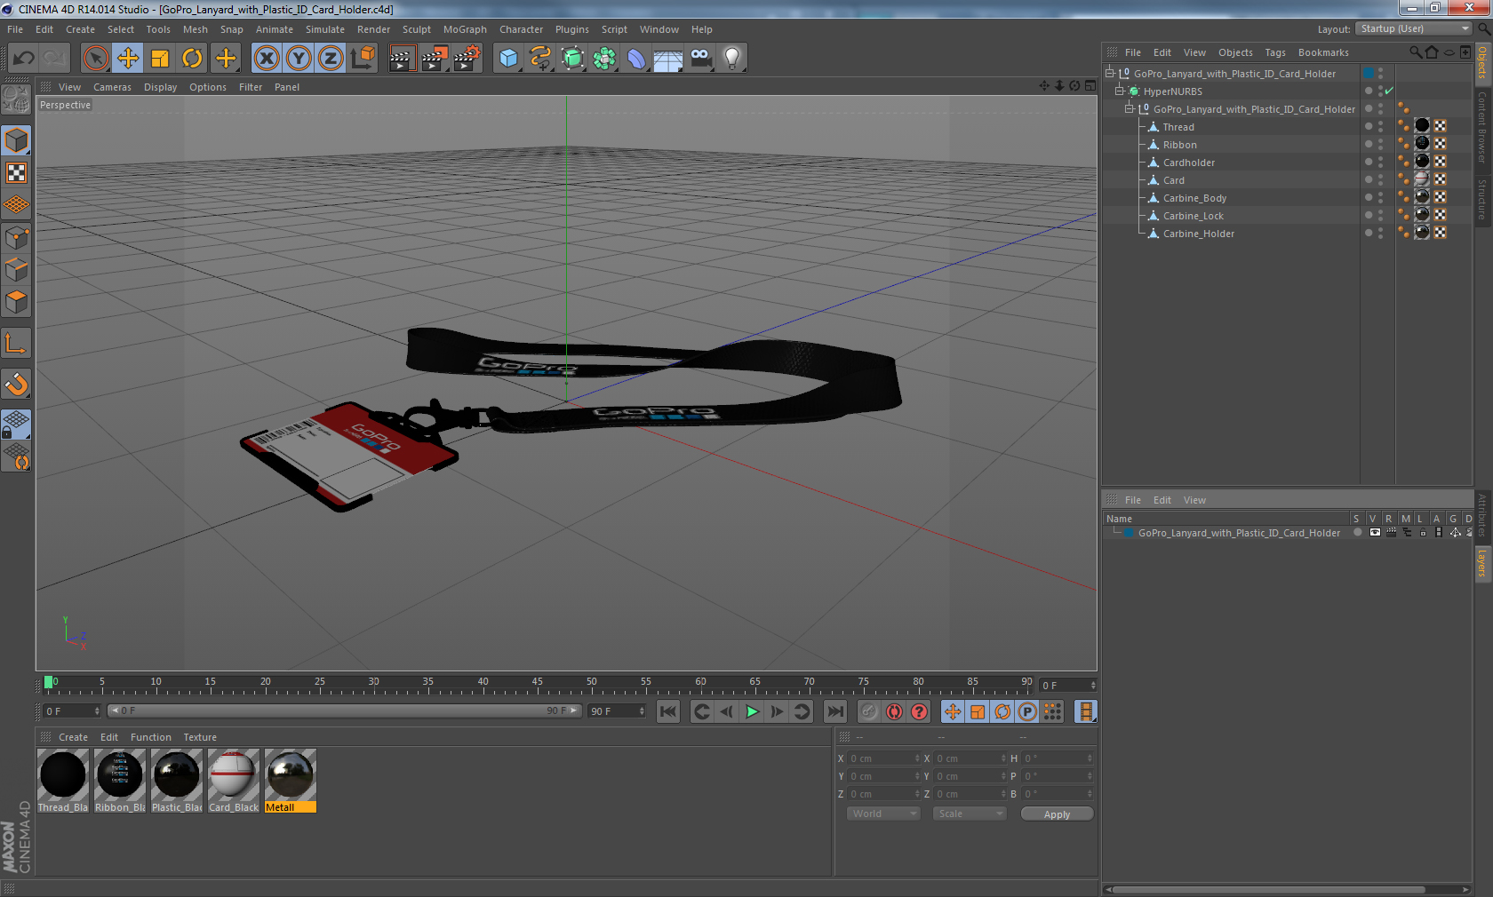Select the Card_Black material swatch
The image size is (1493, 897).
pos(234,781)
